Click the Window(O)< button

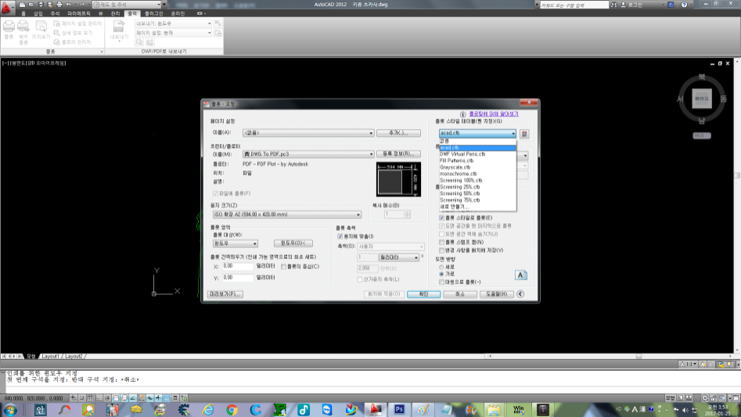coord(293,243)
